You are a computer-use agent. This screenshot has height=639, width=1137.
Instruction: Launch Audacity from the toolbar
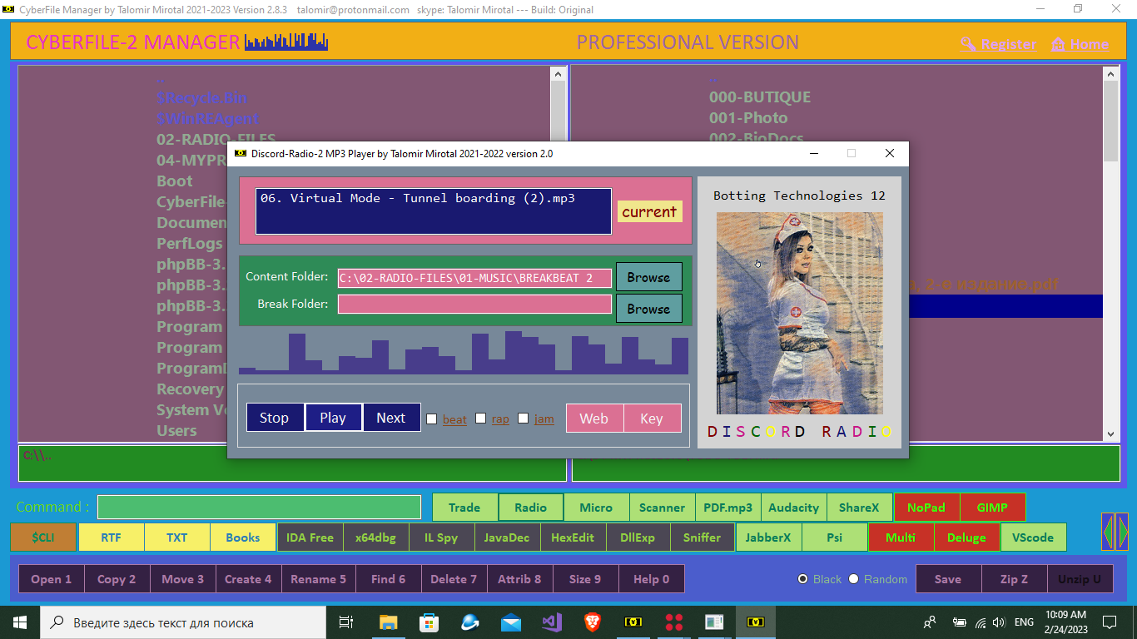click(x=794, y=508)
